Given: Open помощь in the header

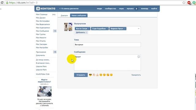Looking at the screenshot, I should [145, 9].
